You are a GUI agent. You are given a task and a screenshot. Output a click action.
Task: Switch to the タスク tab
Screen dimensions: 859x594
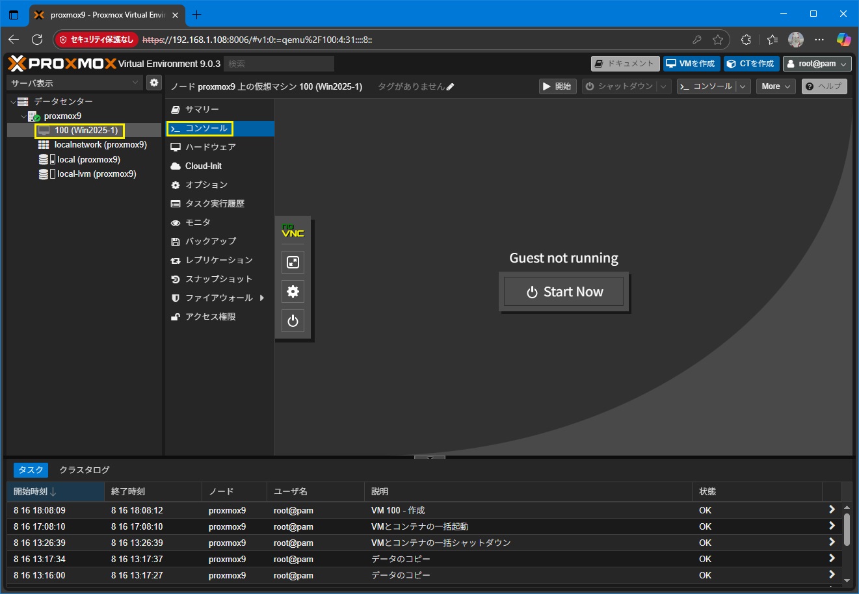31,470
